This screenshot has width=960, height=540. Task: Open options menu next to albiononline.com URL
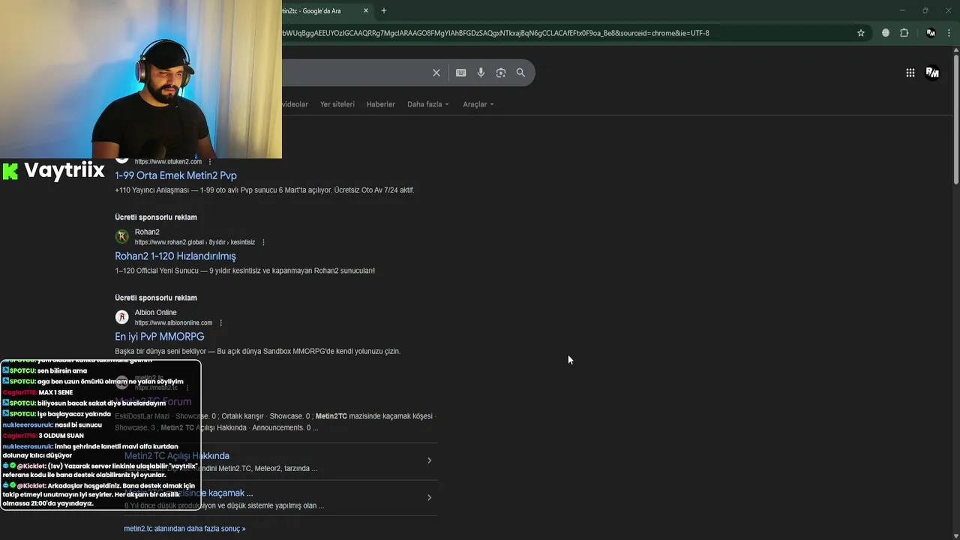coord(220,323)
